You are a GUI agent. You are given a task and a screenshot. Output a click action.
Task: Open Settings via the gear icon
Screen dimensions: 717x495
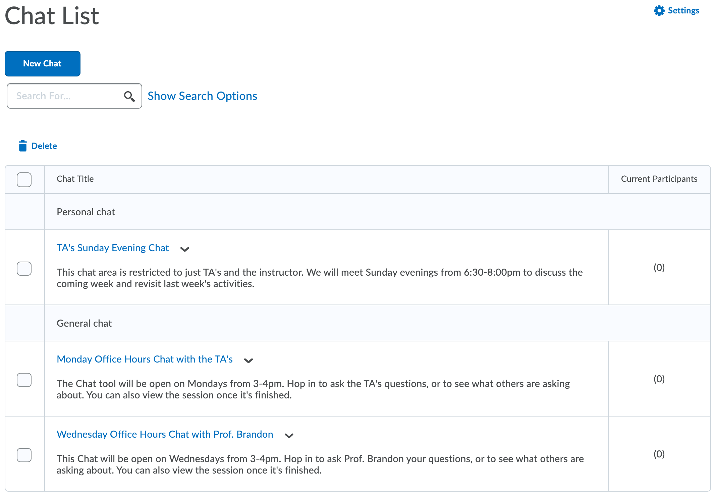(x=659, y=11)
